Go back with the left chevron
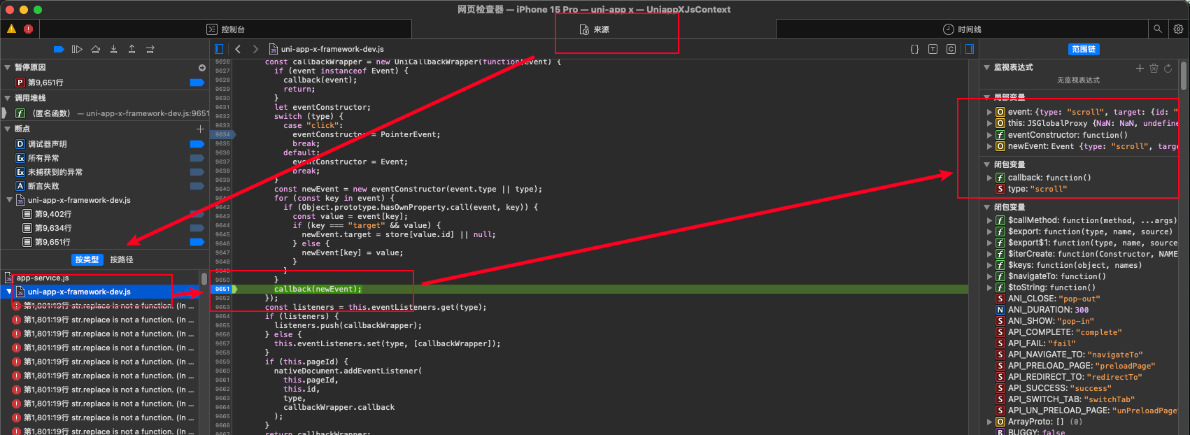Viewport: 1190px width, 435px height. [238, 49]
